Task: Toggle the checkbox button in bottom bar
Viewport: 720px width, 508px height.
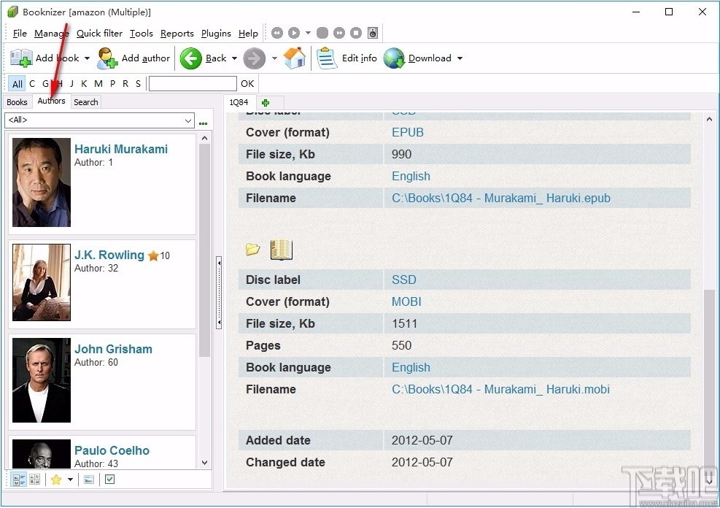Action: point(109,480)
